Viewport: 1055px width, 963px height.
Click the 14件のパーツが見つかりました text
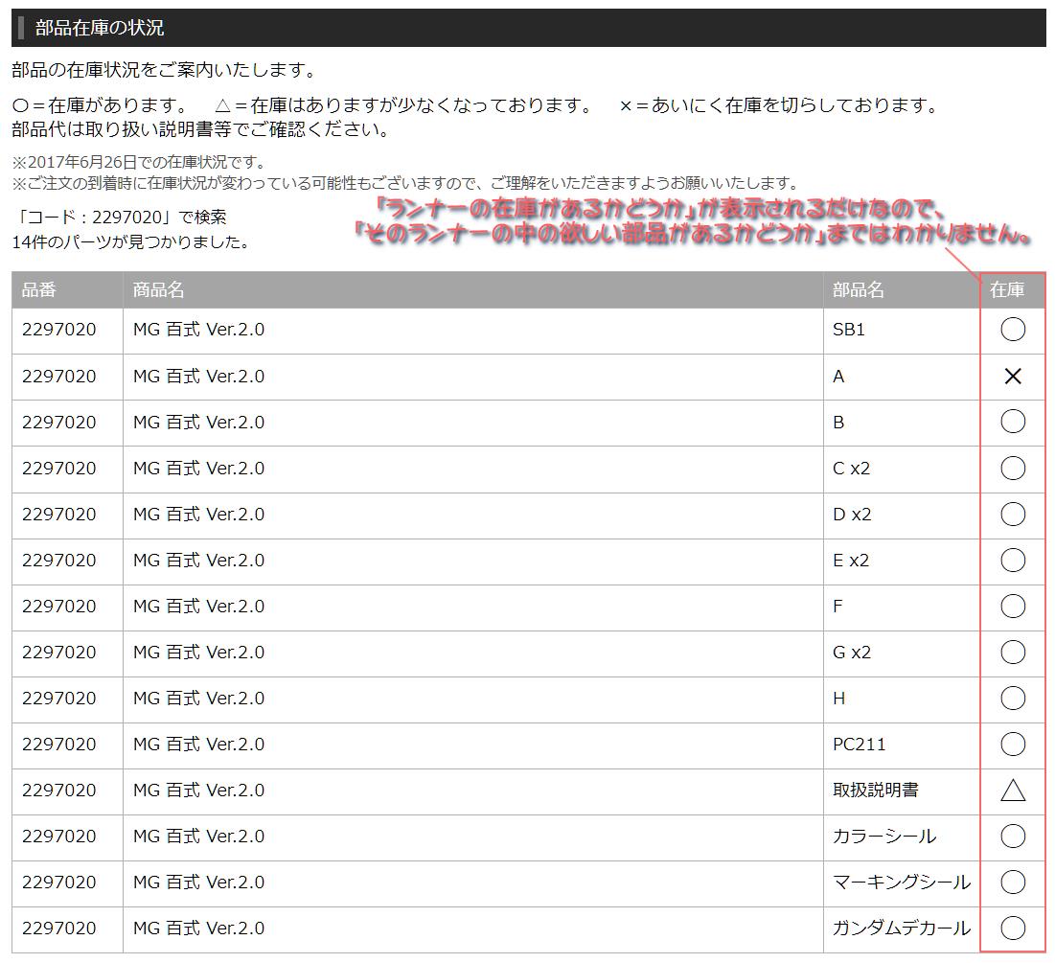click(130, 241)
